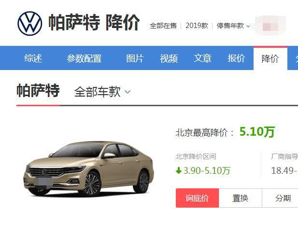Click the chevron beside 全部车款
This screenshot has width=298, height=240.
(128, 92)
